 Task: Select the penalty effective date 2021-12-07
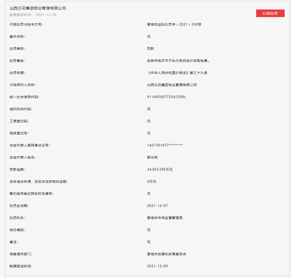(157, 206)
